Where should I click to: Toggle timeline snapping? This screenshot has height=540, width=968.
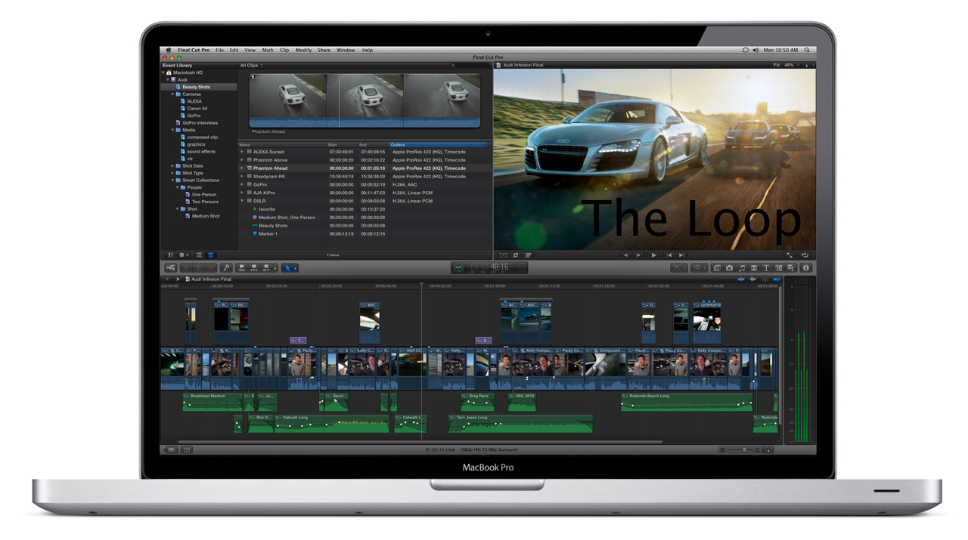coord(777,279)
